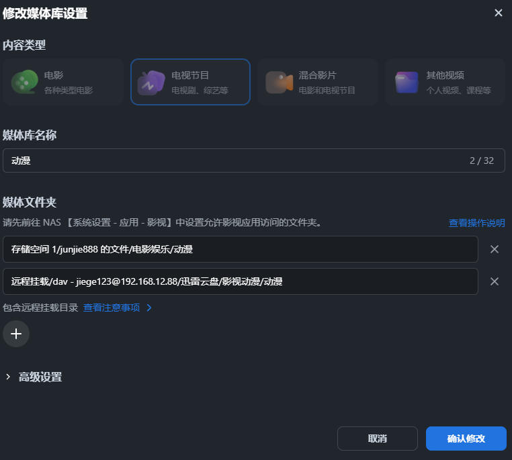Viewport: 512px width, 460px height.
Task: Click the 内容类型 section heading
Action: click(x=24, y=45)
